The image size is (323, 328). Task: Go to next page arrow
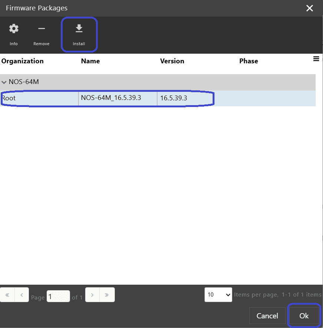93,295
